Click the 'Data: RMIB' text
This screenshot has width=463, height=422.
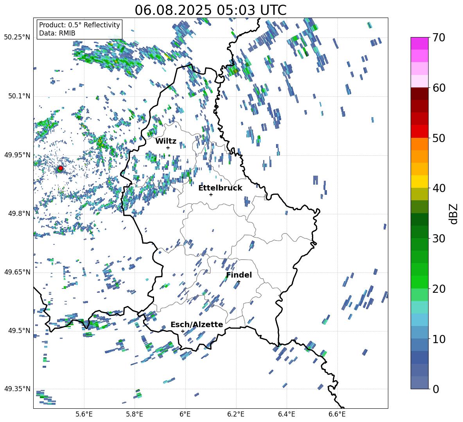point(57,33)
